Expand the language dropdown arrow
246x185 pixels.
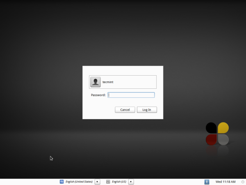(97, 182)
